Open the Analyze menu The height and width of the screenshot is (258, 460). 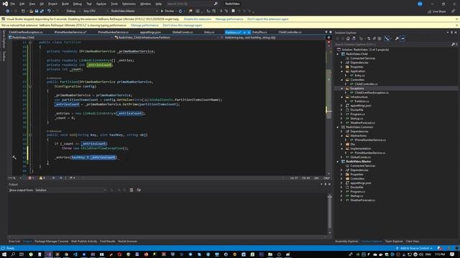coord(101,4)
